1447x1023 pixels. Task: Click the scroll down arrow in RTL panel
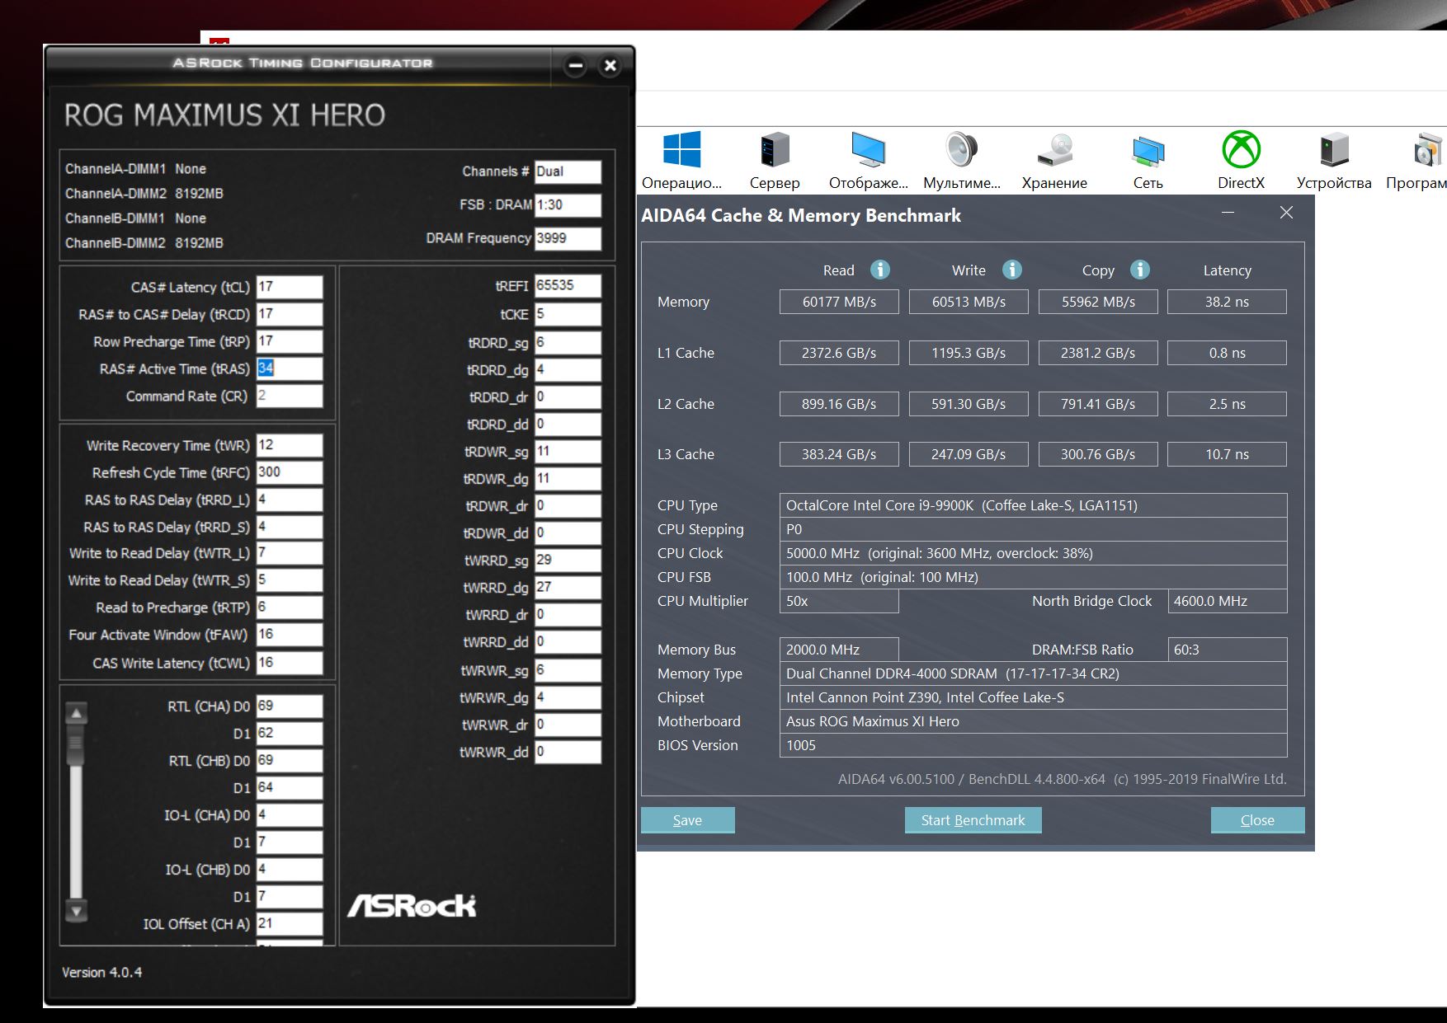76,911
